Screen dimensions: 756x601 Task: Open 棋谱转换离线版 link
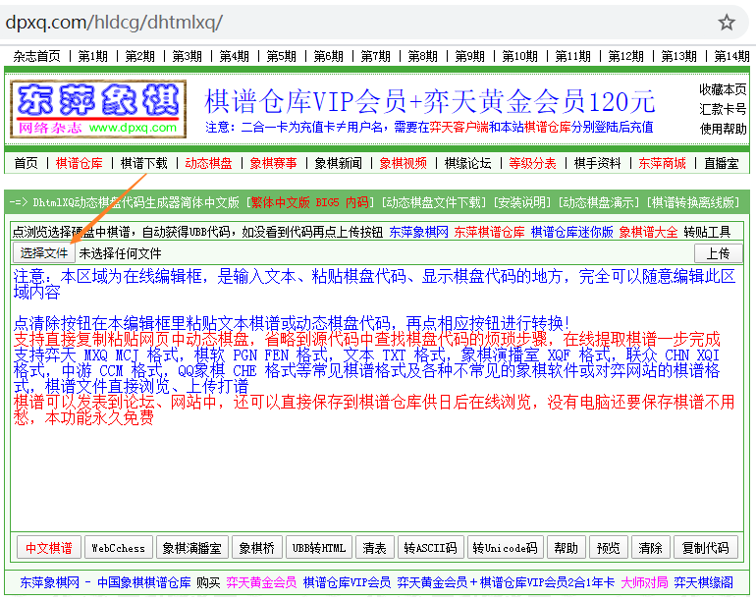coord(693,202)
